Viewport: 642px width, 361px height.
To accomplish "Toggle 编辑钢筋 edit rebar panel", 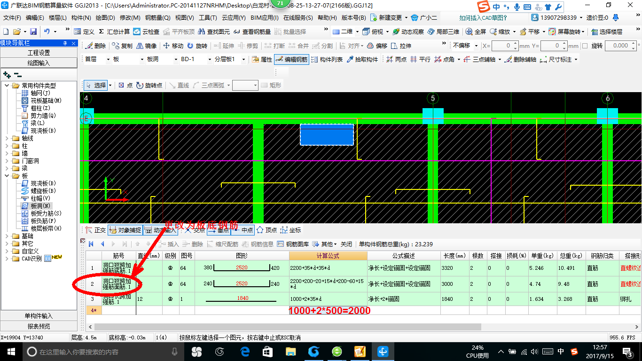I will (291, 60).
